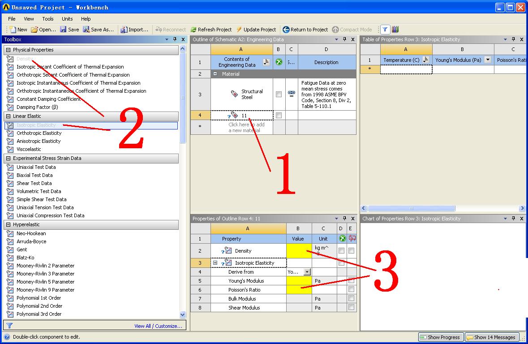This screenshot has width=528, height=344.
Task: Open the Units menu
Action: [67, 19]
